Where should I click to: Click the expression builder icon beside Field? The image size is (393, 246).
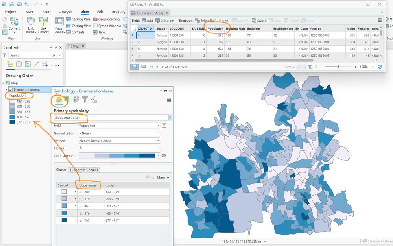tap(164, 125)
